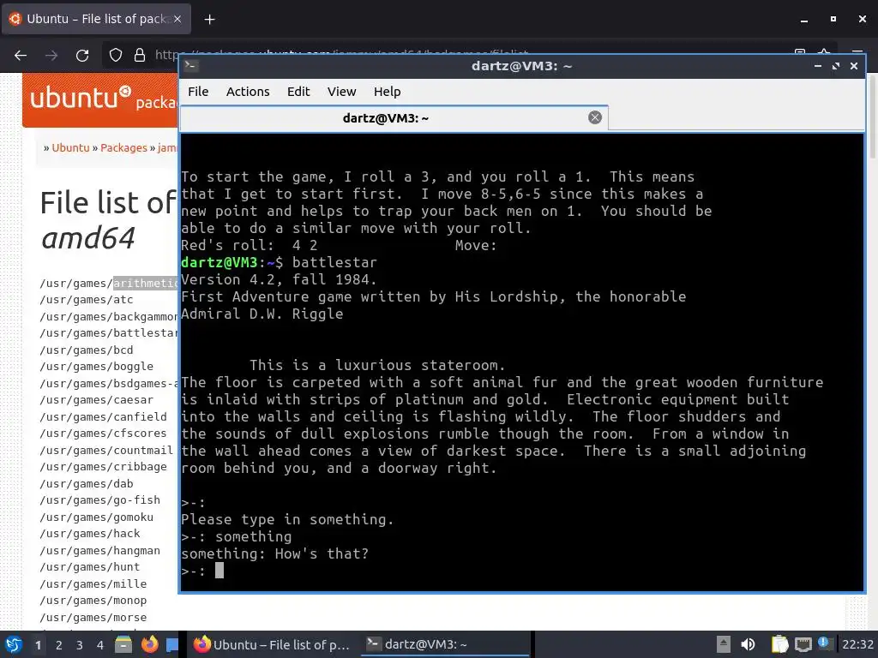Click /usr/games/dab entry

(87, 483)
